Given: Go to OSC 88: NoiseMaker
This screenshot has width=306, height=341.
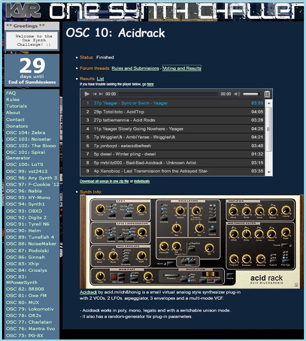Looking at the screenshot, I should (x=31, y=244).
